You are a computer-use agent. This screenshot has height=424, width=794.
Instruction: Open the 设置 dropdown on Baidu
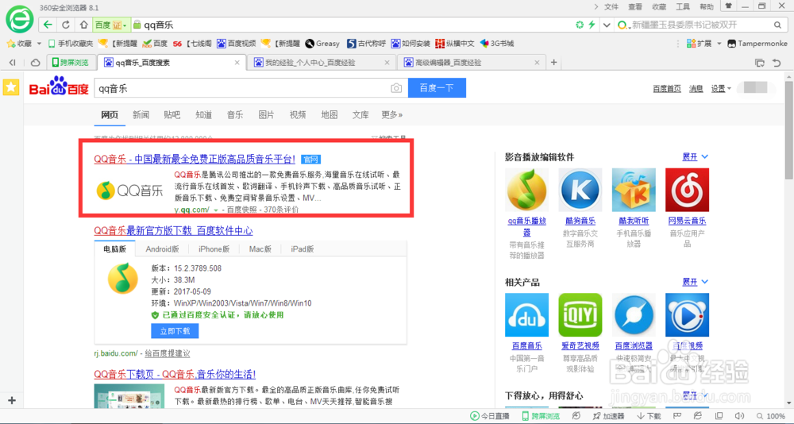point(721,88)
